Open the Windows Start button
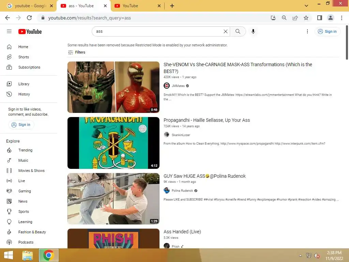 pos(9,255)
